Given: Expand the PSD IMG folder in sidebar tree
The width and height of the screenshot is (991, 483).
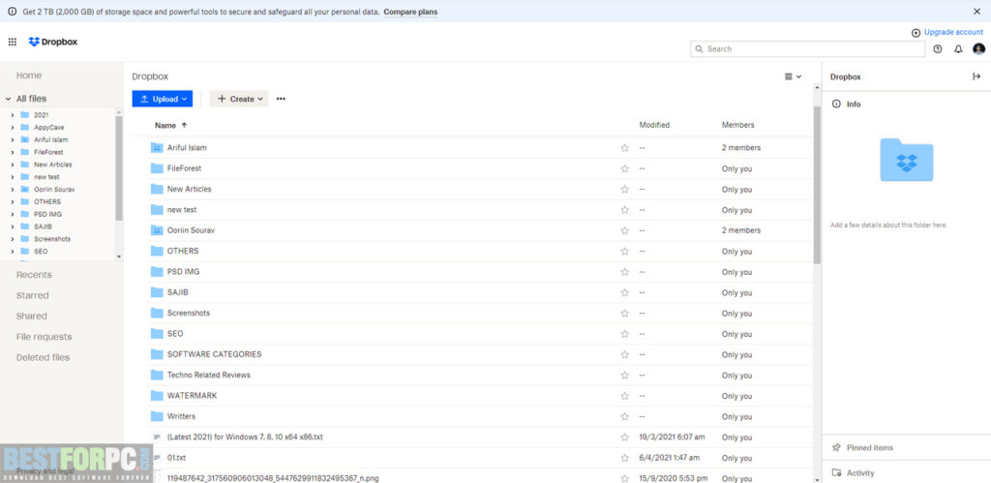Looking at the screenshot, I should [x=12, y=214].
